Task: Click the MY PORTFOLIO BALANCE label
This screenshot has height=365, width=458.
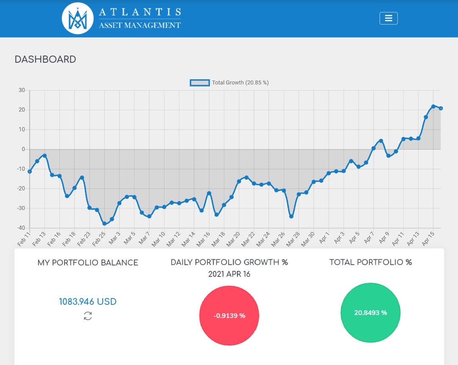Action: (88, 262)
